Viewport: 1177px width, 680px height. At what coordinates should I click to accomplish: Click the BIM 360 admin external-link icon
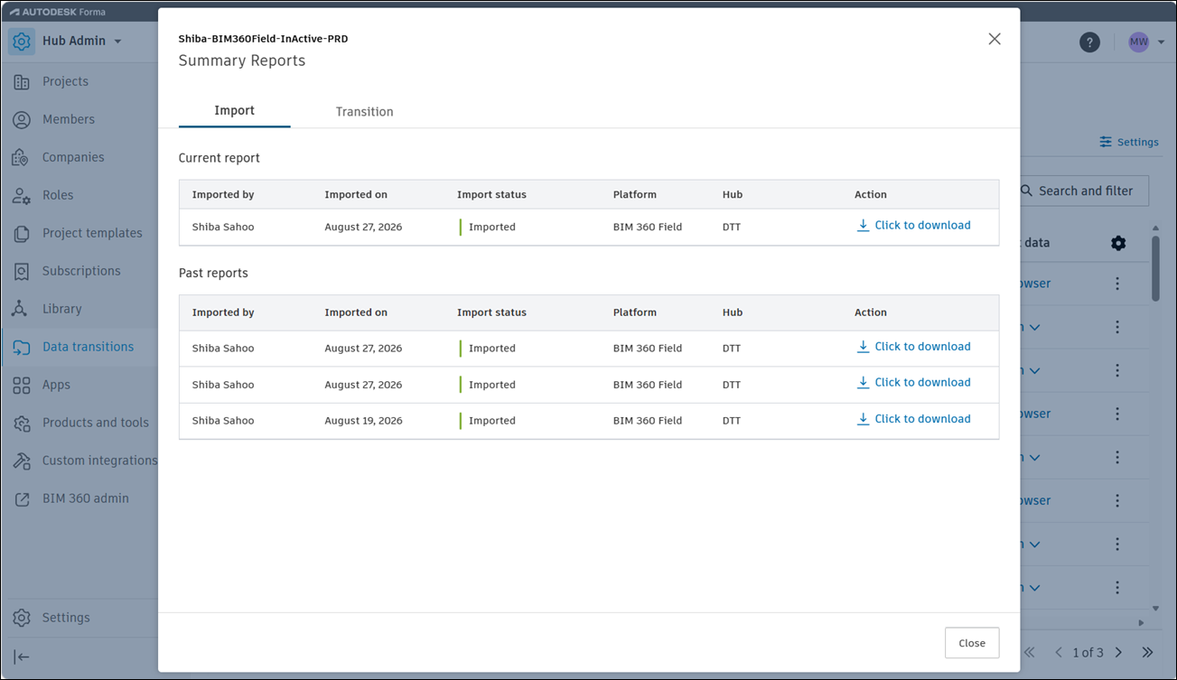22,498
